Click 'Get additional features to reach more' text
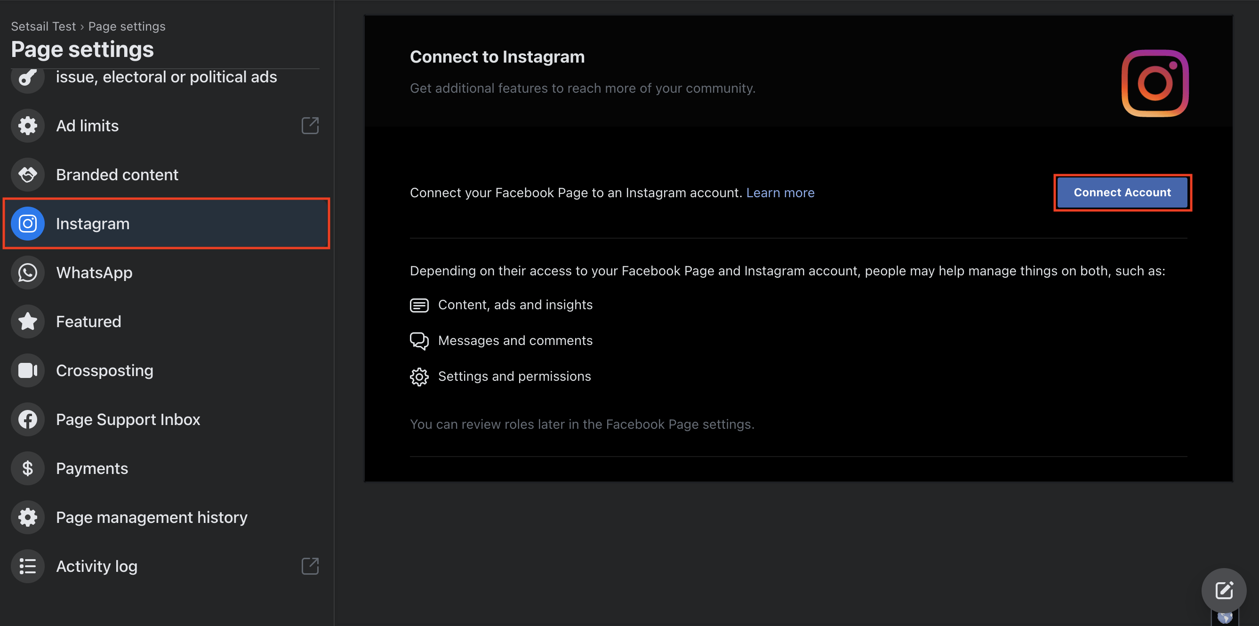This screenshot has height=626, width=1259. point(583,88)
